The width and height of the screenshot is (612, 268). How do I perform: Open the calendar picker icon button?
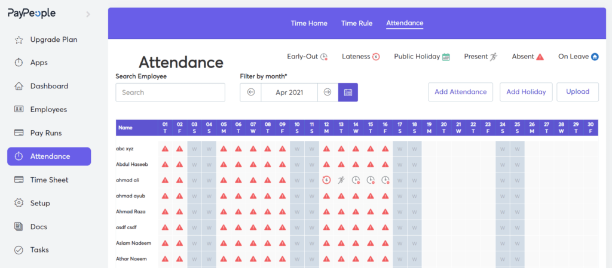pos(348,93)
